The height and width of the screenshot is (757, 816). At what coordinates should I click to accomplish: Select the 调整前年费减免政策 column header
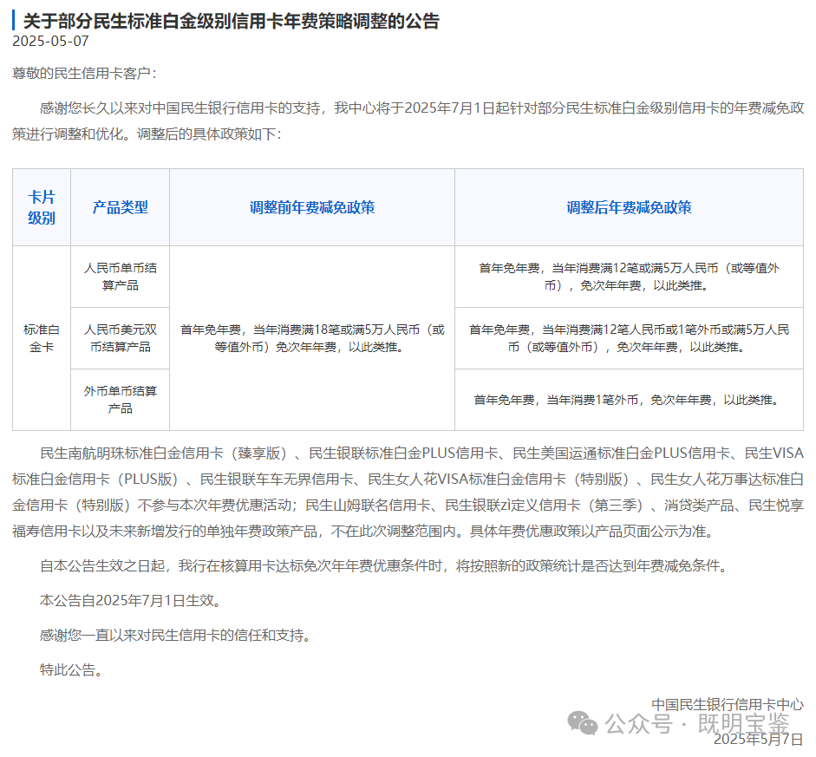(x=312, y=207)
